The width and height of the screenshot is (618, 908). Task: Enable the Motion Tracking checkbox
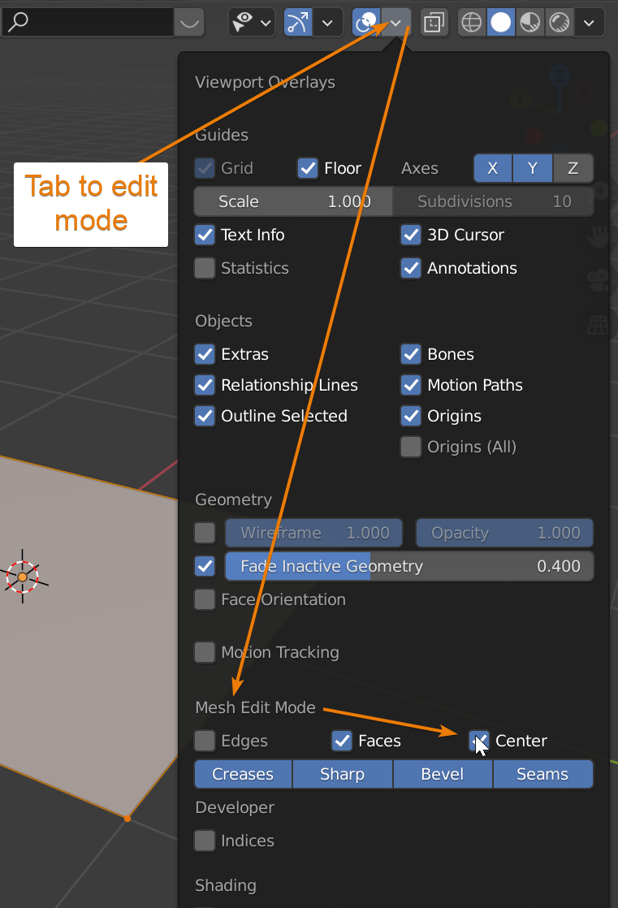(x=205, y=652)
